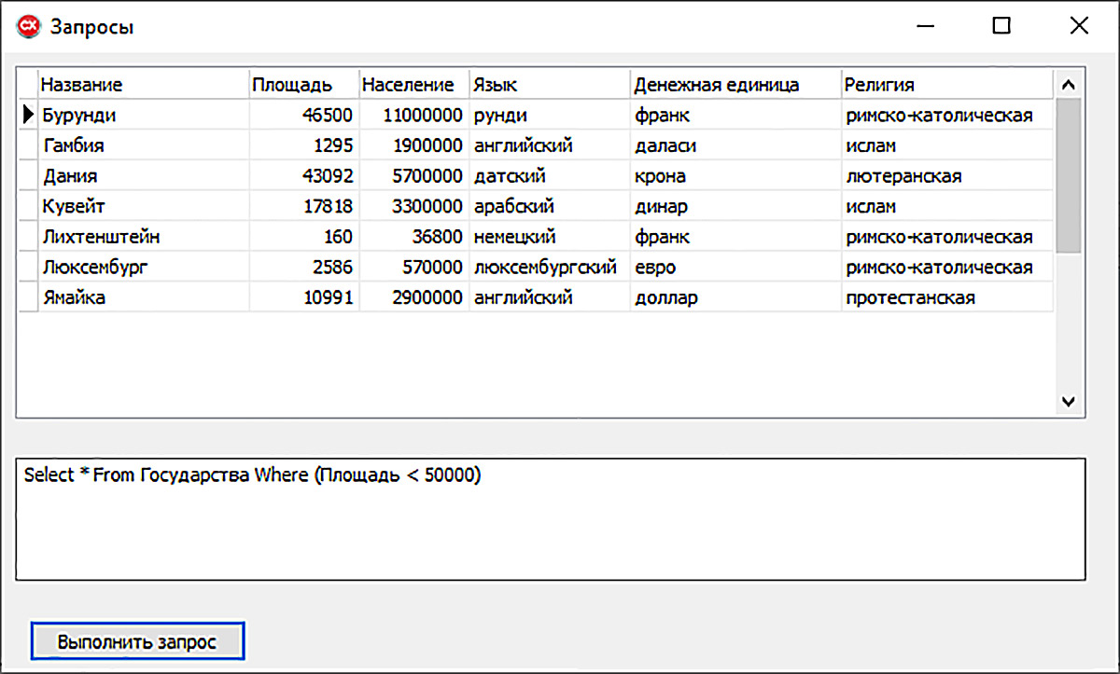Viewport: 1120px width, 674px height.
Task: Click the grid's vertical scrollbar thumb
Action: point(1069,175)
